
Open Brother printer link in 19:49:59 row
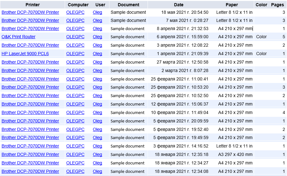point(30,137)
